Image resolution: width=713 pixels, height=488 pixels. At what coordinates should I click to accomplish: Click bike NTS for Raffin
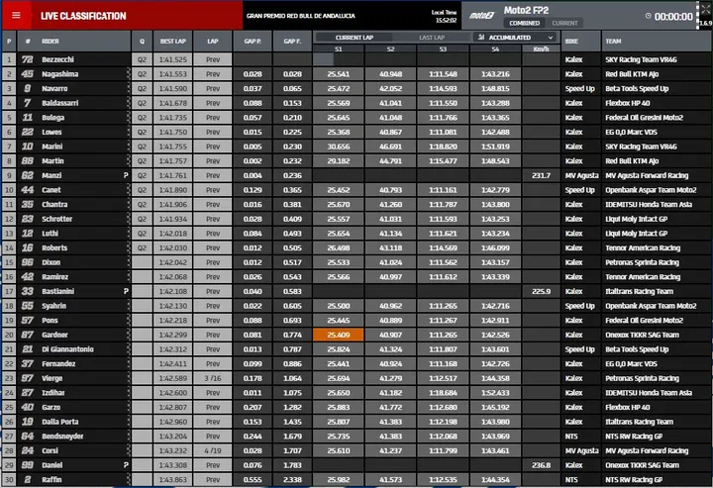[x=571, y=479]
